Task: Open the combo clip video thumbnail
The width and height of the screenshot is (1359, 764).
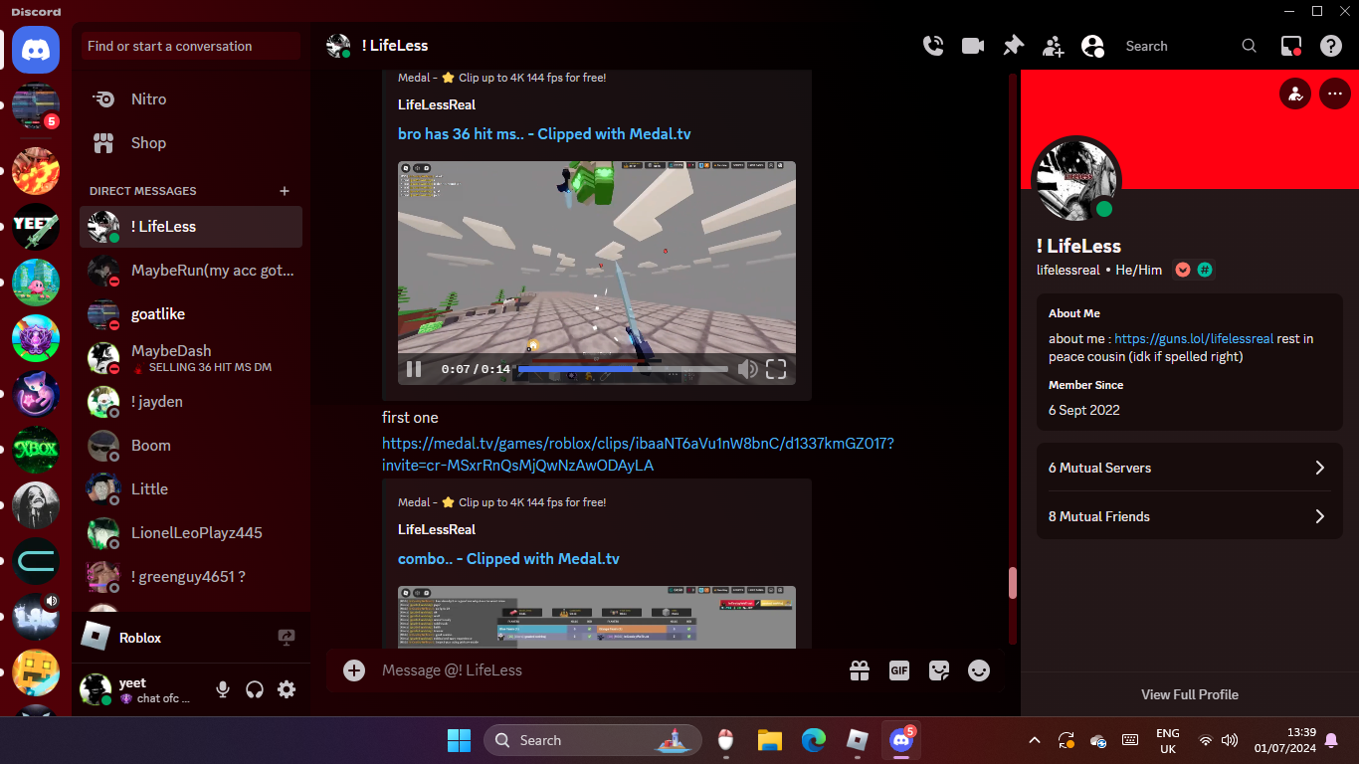Action: pyautogui.click(x=597, y=617)
